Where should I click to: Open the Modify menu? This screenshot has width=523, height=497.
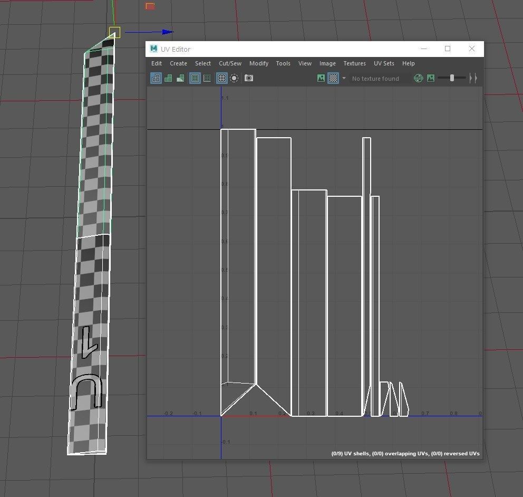(259, 63)
